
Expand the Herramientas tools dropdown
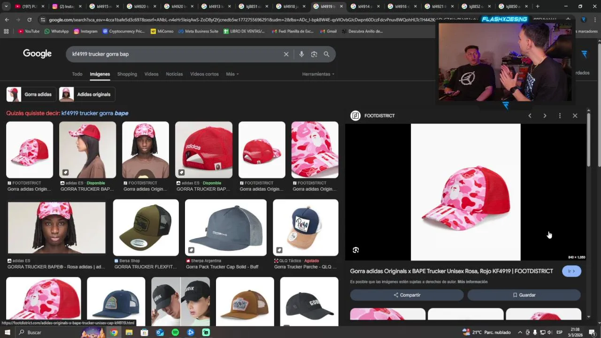click(318, 74)
